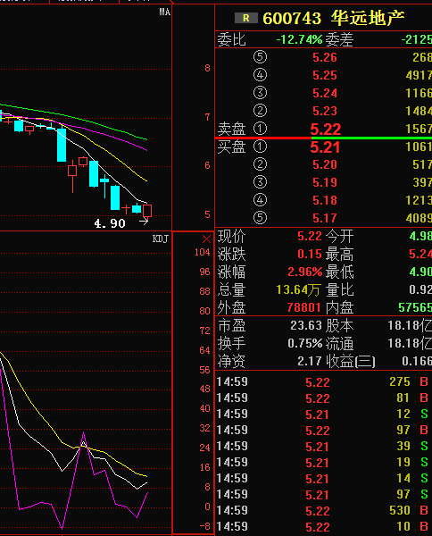Viewport: 432px width, 536px height.
Task: Click the 4.90 low price arrow marker
Action: (x=144, y=222)
